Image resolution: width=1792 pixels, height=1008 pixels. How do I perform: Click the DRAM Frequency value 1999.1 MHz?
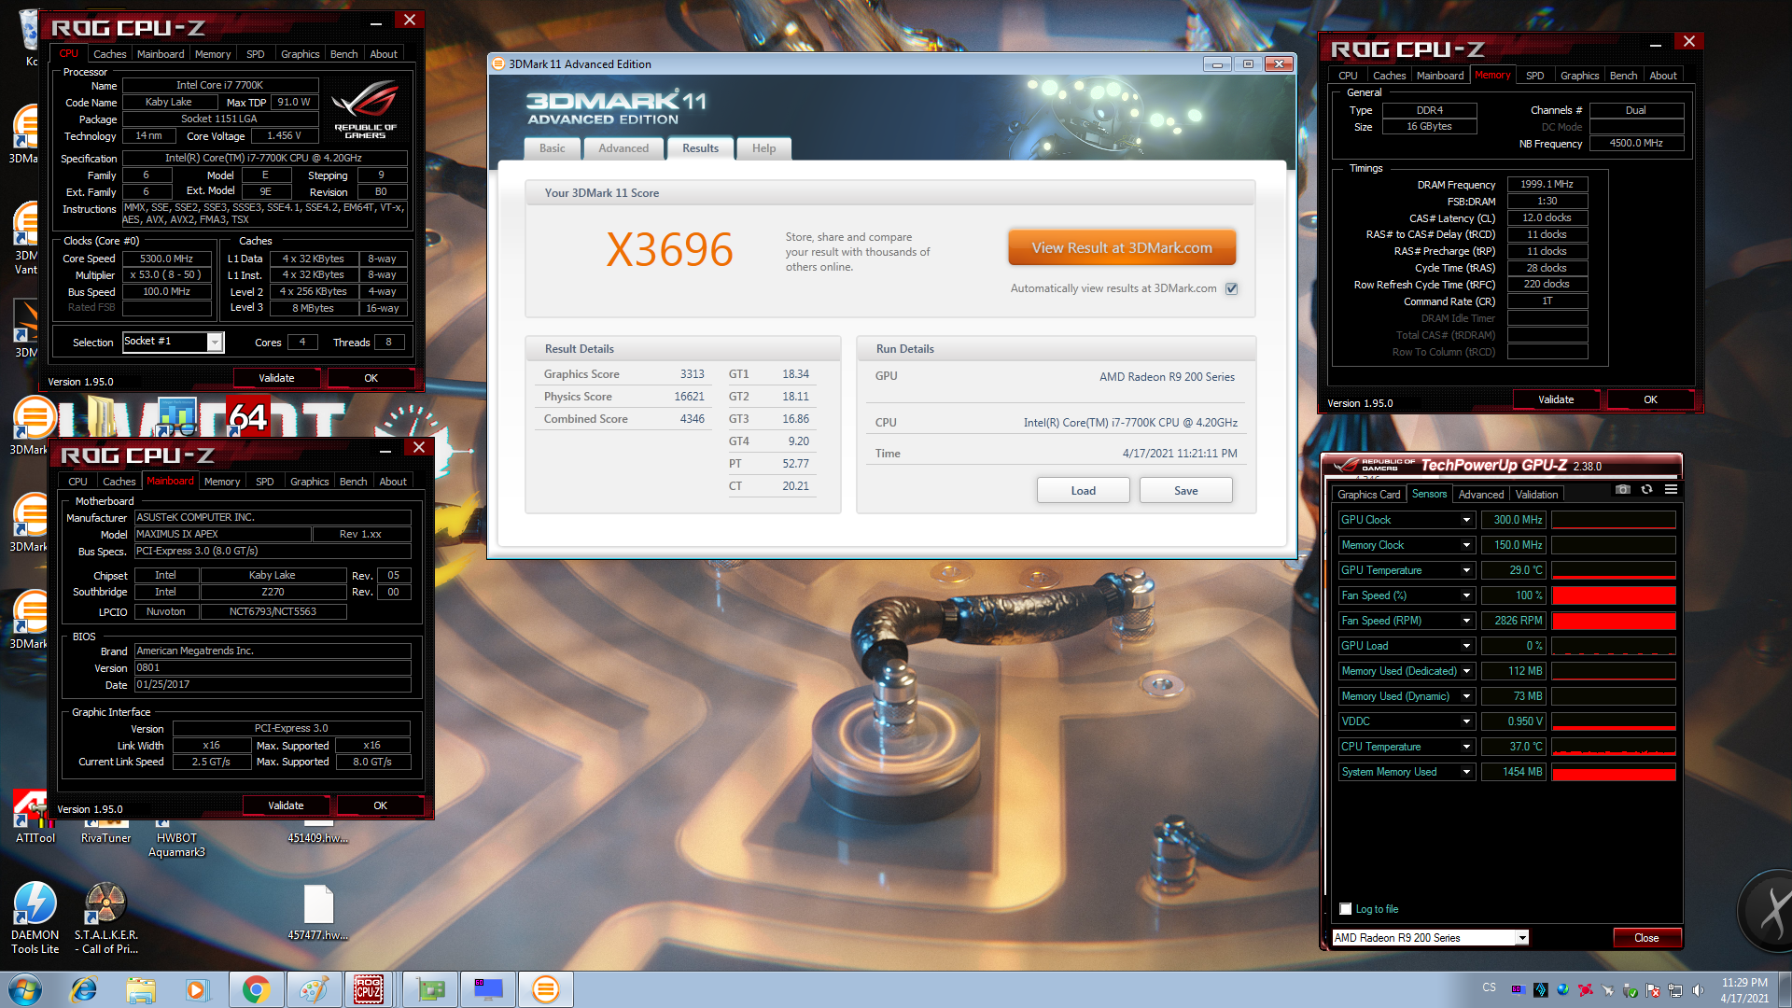pos(1547,185)
